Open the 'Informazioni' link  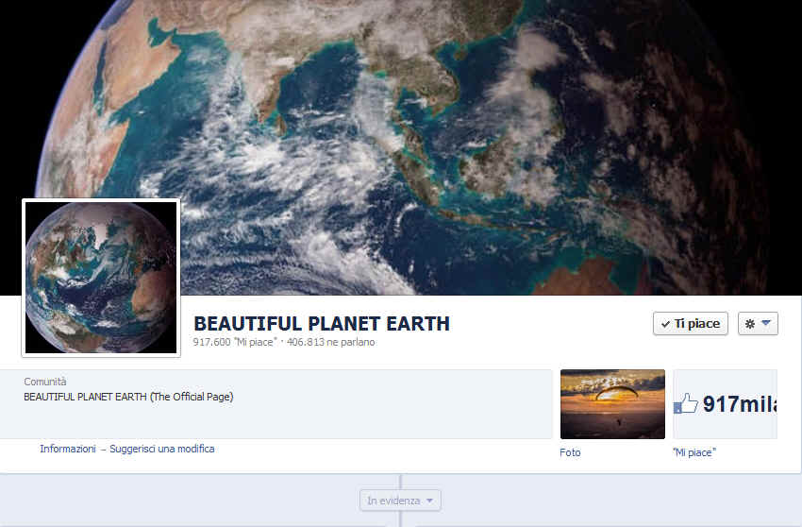click(68, 449)
